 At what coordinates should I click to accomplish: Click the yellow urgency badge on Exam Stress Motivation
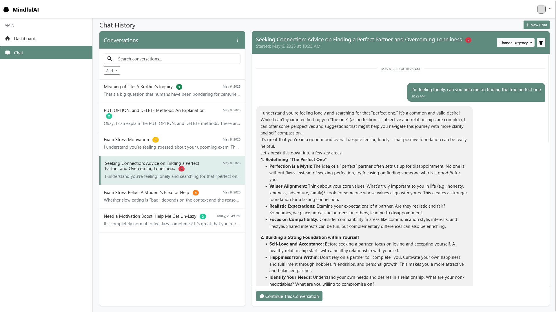click(x=156, y=140)
